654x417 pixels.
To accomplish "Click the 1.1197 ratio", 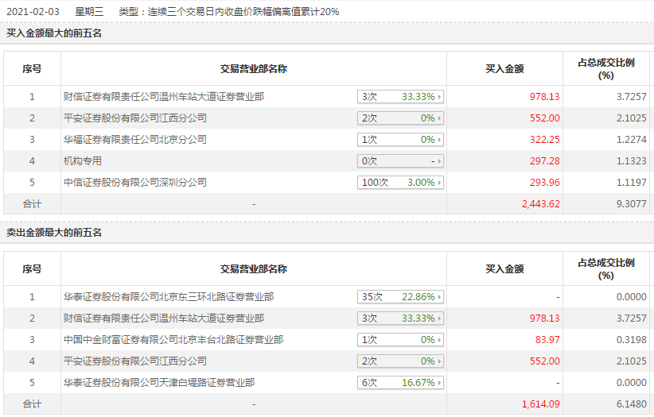I will (632, 183).
